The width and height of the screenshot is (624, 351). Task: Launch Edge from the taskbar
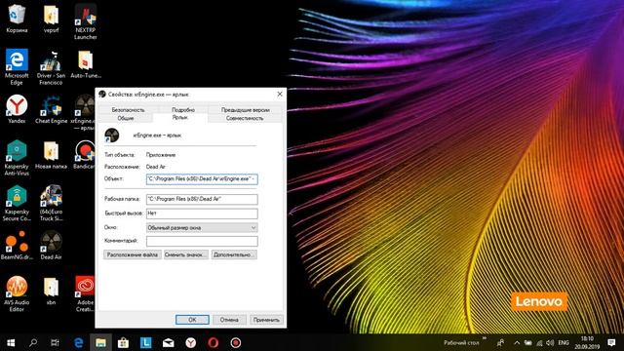(x=78, y=342)
